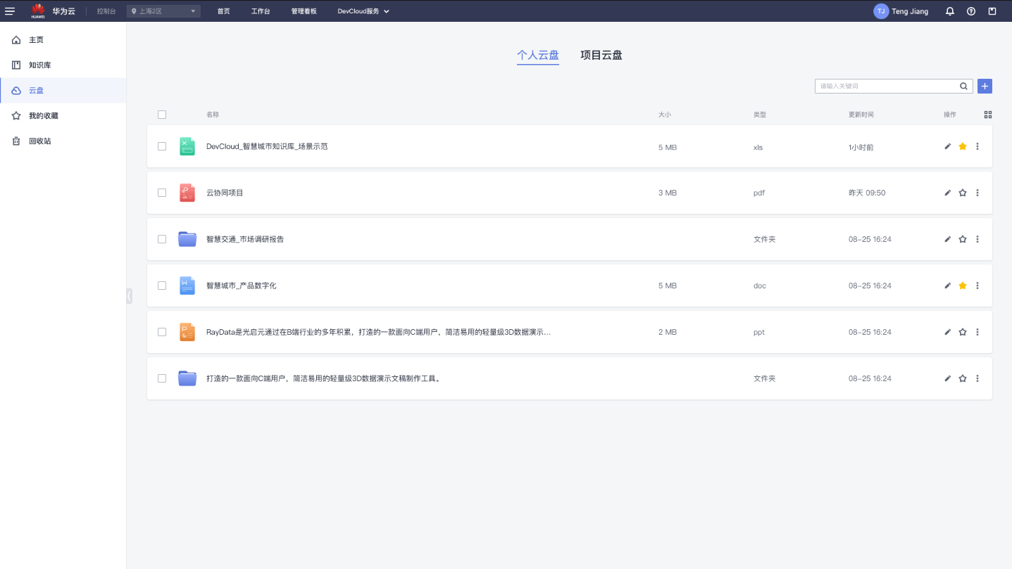Viewport: 1012px width, 569px height.
Task: Switch to grid view layout icon
Action: 988,115
